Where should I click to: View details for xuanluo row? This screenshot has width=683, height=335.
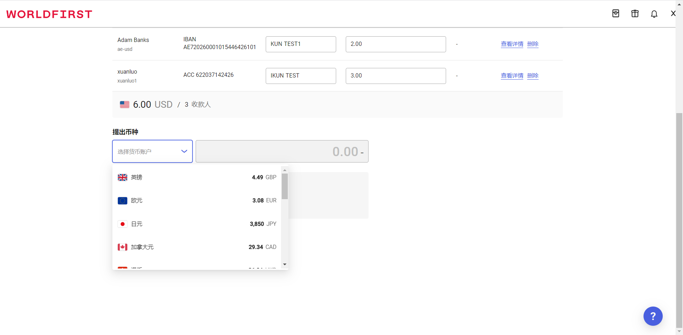tap(512, 76)
